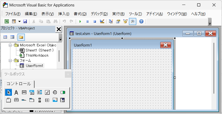Select the ToggleButton control tool
The width and height of the screenshot is (222, 114).
pos(63,92)
